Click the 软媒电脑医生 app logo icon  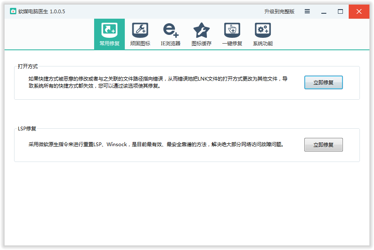click(13, 12)
